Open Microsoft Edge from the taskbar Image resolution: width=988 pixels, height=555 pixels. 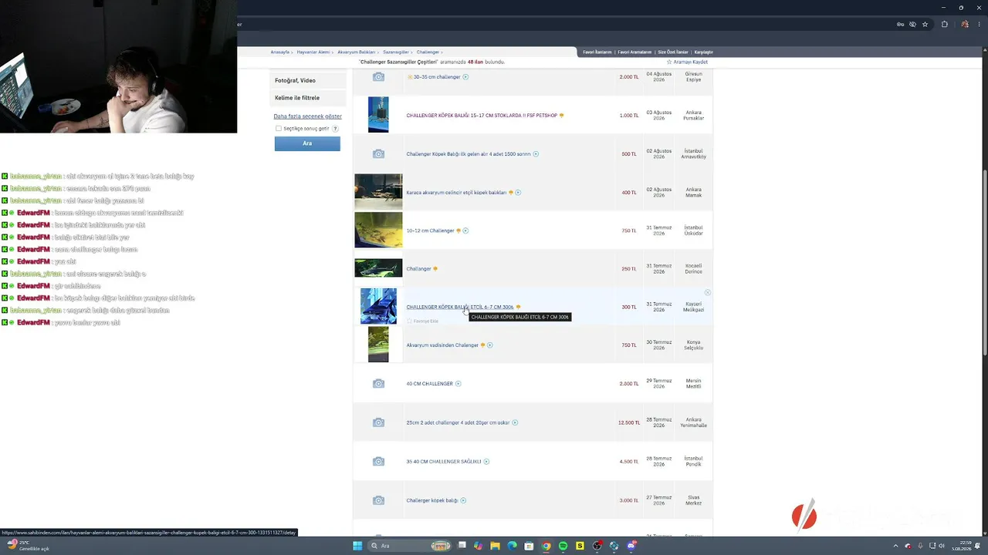coord(512,546)
